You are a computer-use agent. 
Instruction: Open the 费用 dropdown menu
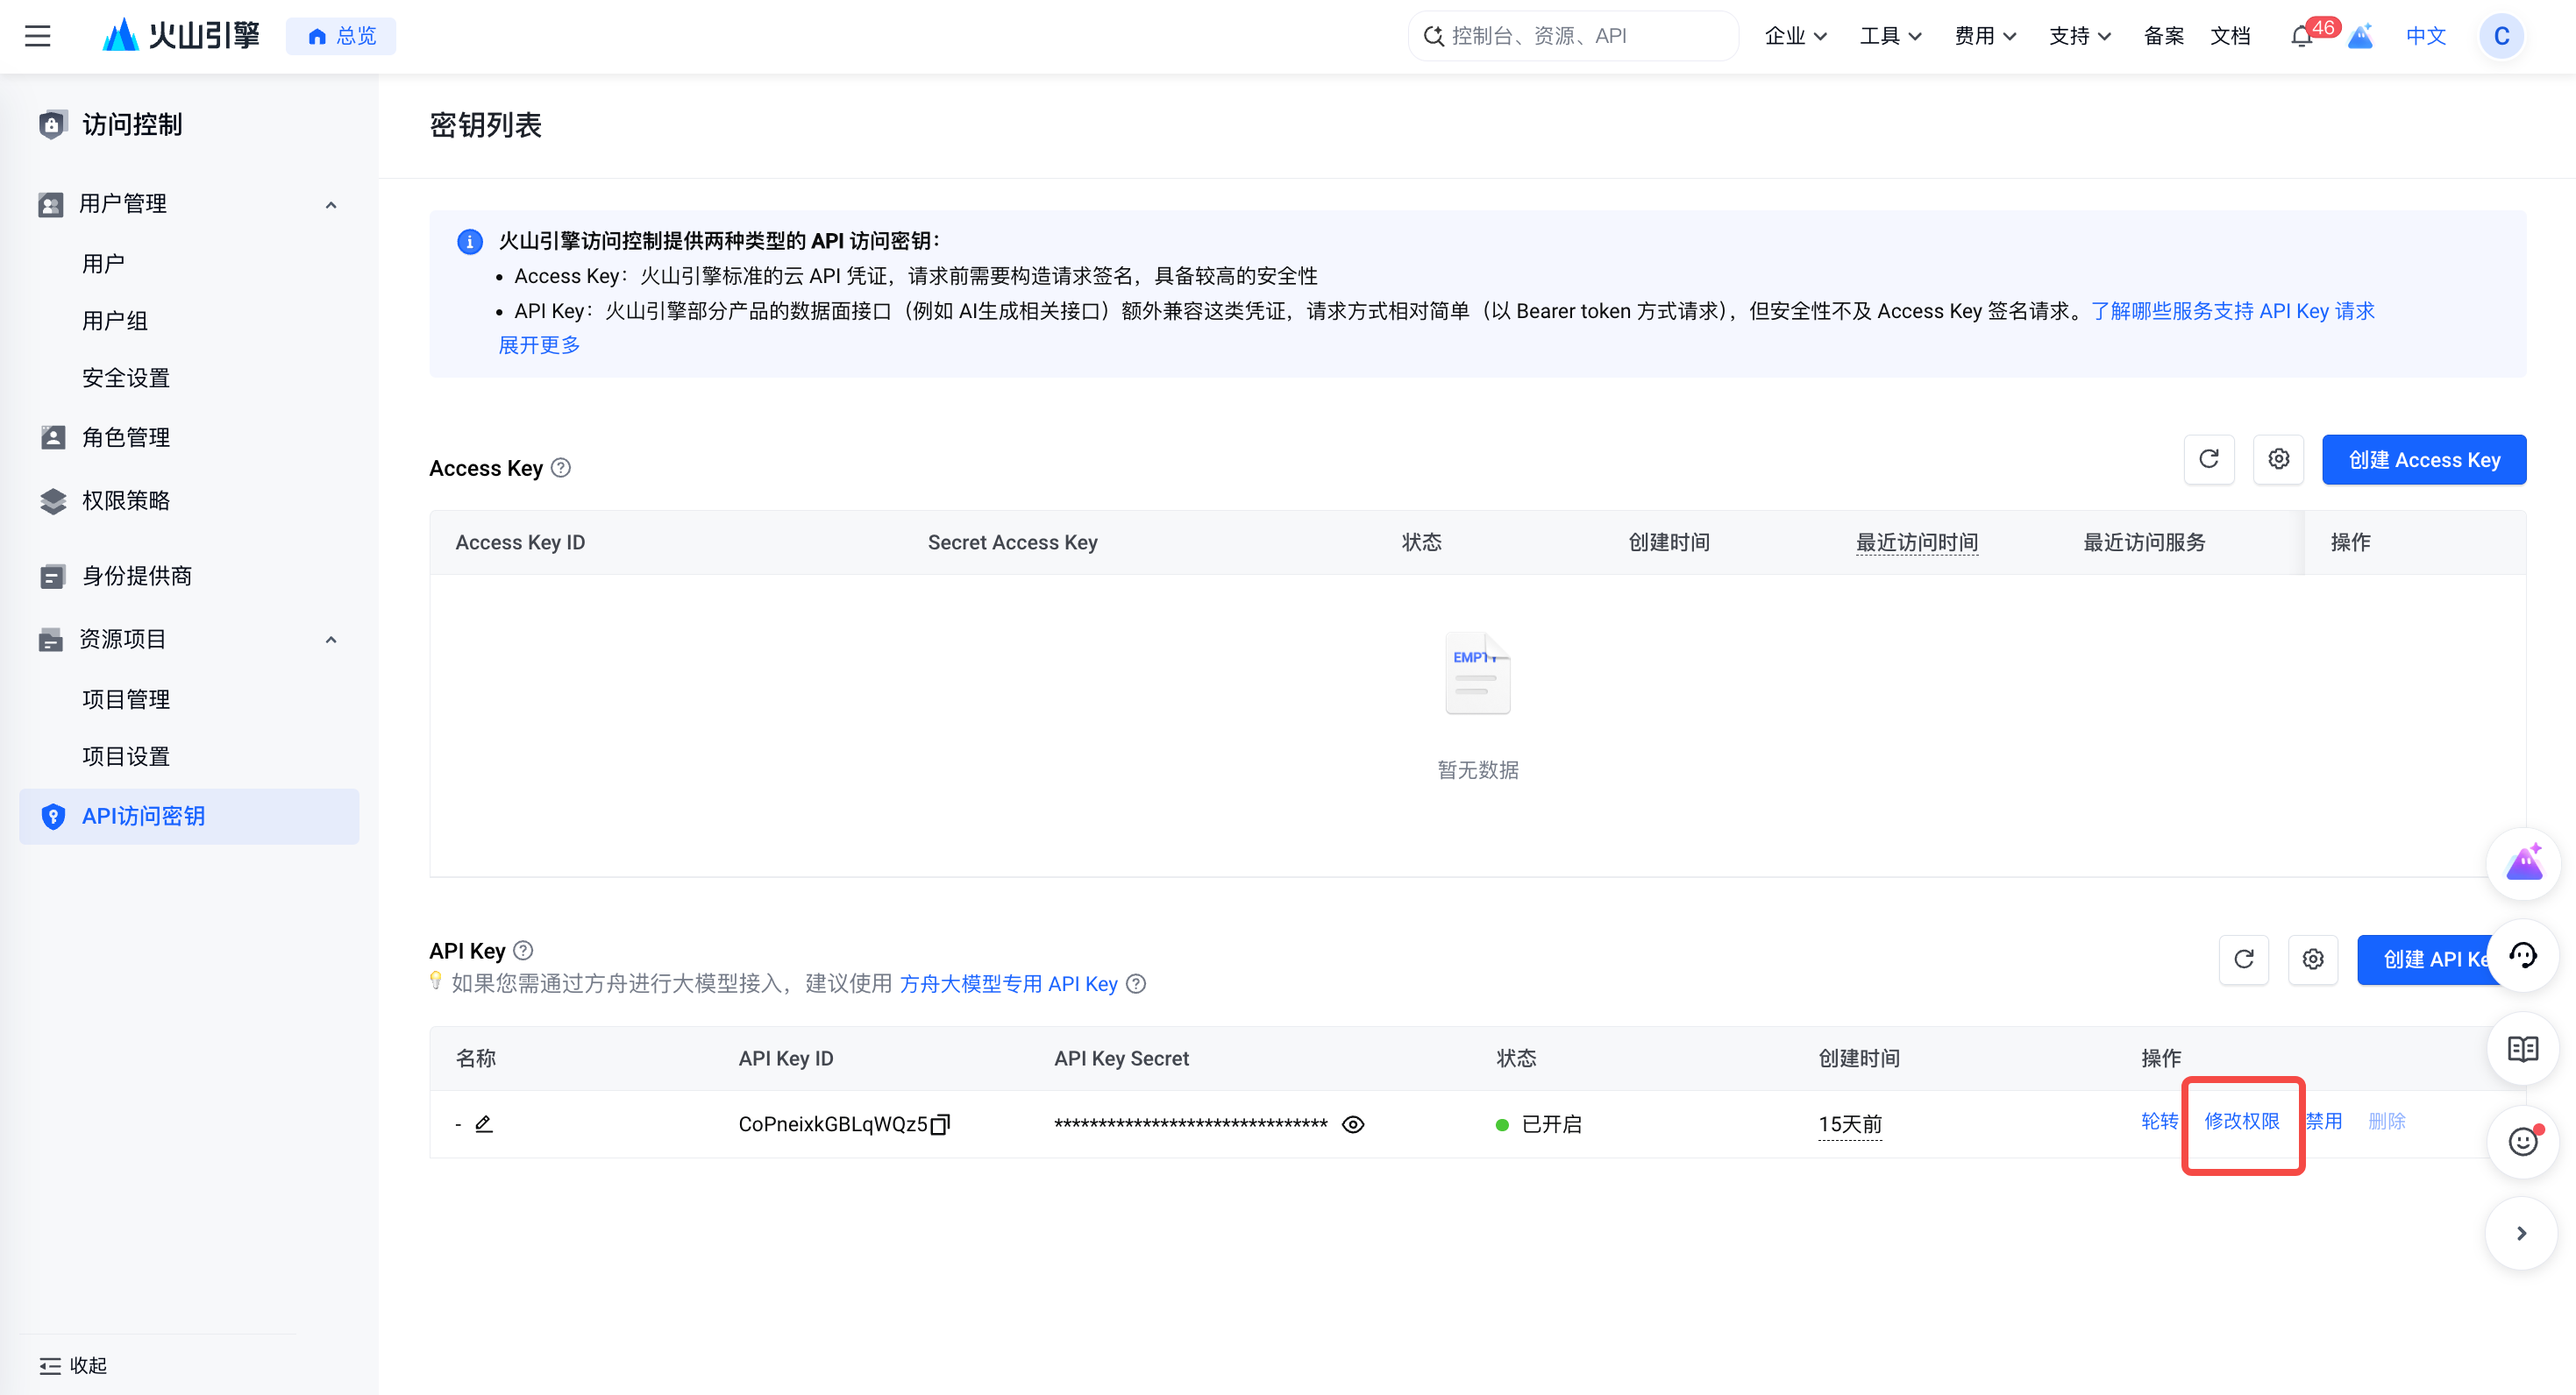pos(1985,36)
